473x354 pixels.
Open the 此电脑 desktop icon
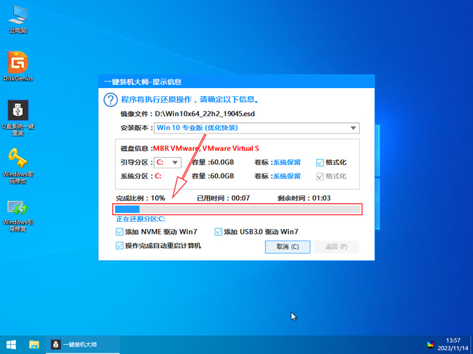coord(18,19)
